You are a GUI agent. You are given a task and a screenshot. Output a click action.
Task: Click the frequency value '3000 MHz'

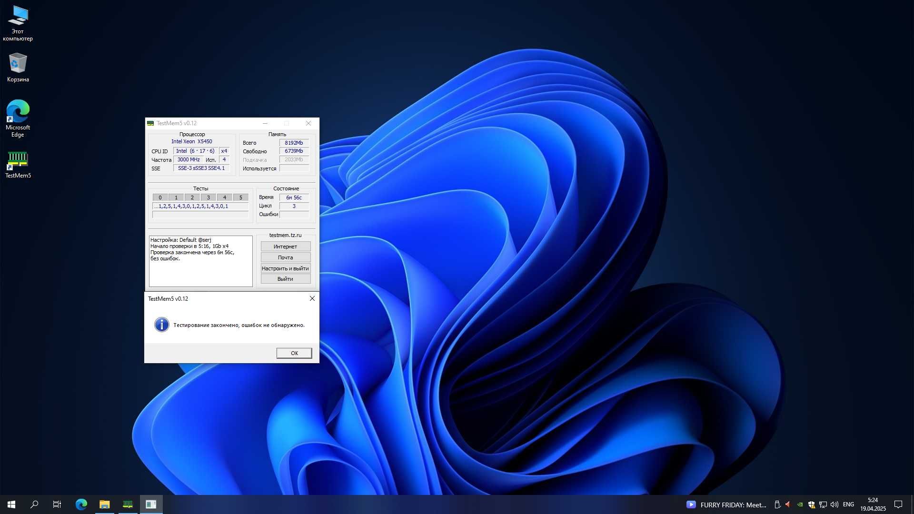[189, 159]
